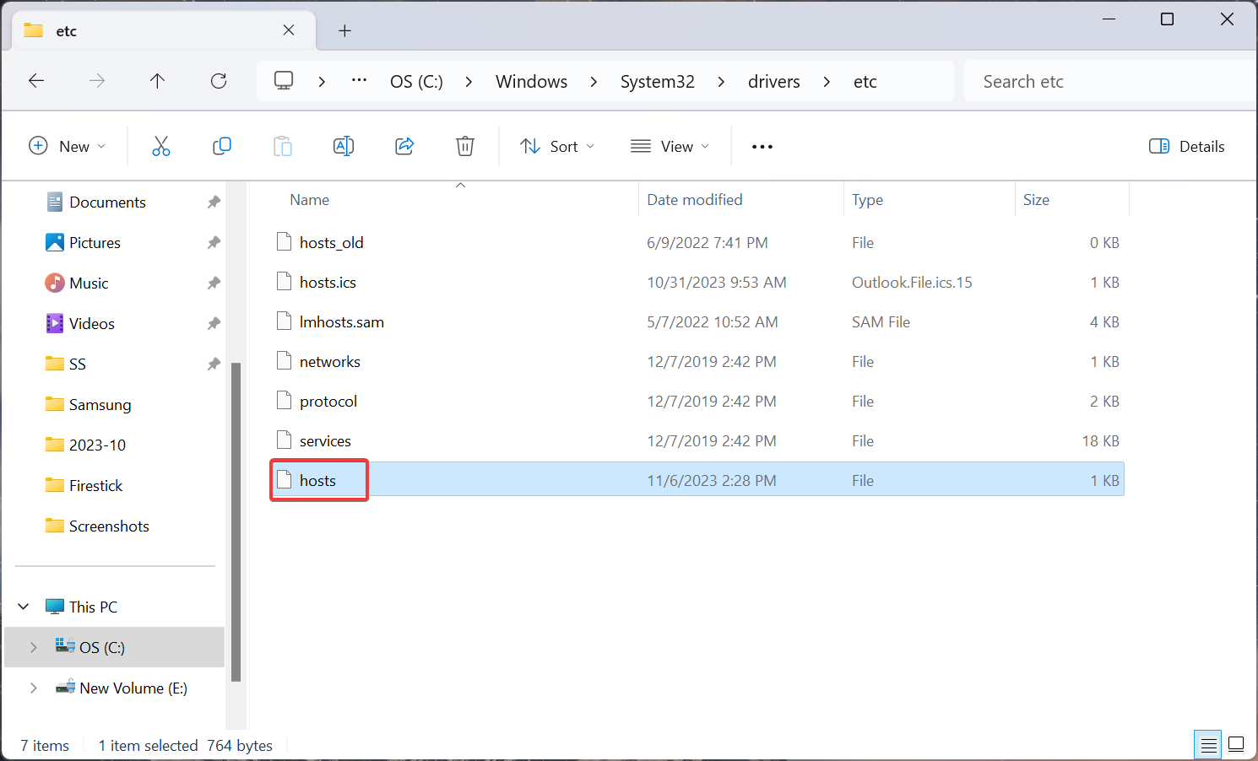Open the View dropdown menu
This screenshot has height=761, width=1258.
pyautogui.click(x=670, y=146)
